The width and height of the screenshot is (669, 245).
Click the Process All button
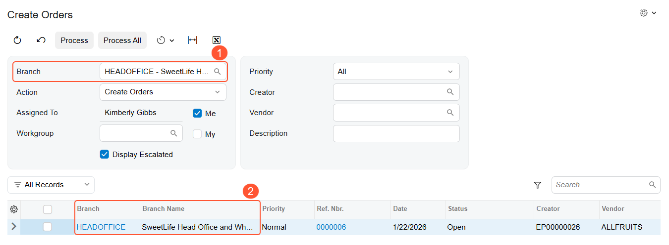122,41
